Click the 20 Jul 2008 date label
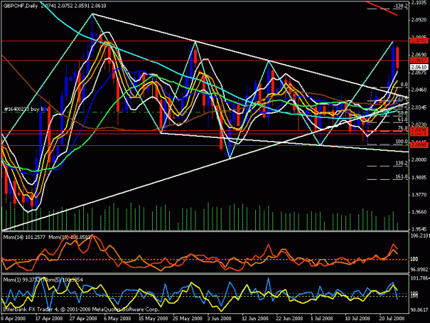This screenshot has height=323, width=430. (392, 319)
